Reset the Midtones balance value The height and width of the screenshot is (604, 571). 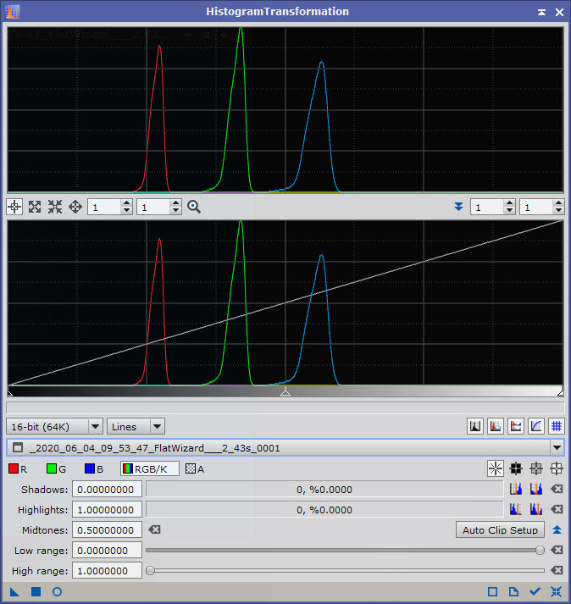click(154, 529)
